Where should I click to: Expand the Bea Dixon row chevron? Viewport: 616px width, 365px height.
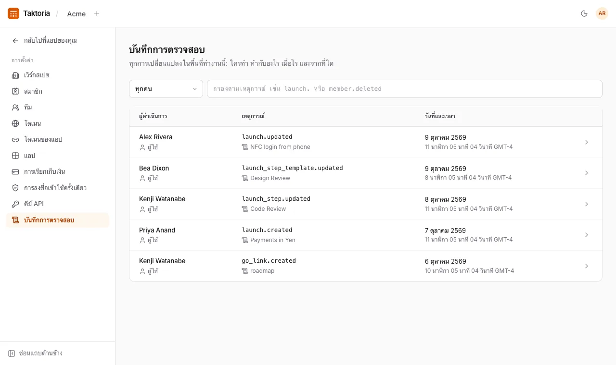(587, 173)
